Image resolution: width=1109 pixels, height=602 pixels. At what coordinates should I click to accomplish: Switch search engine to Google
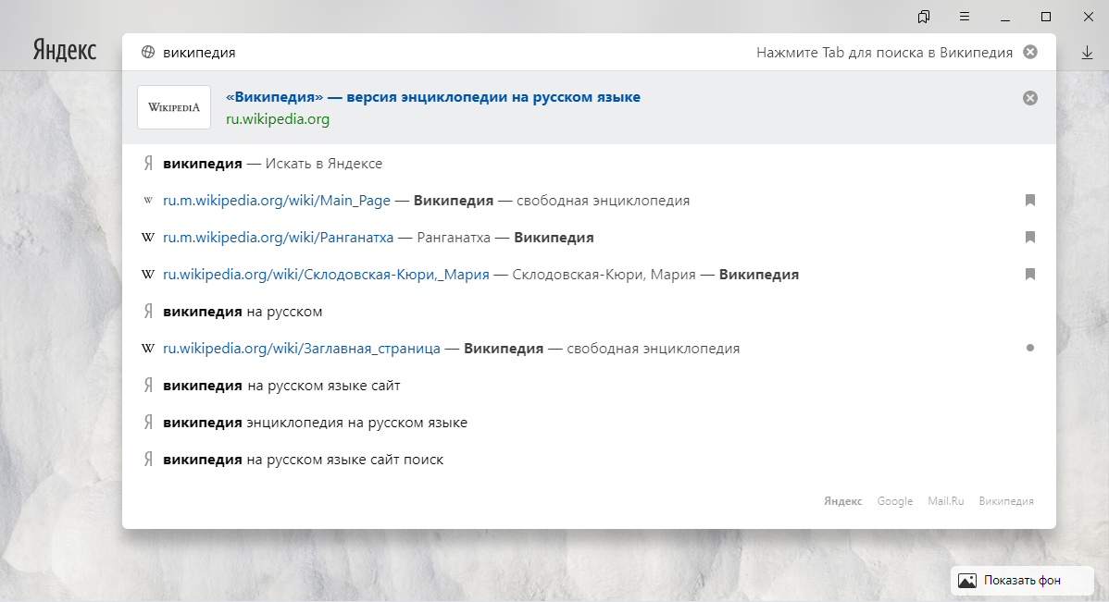tap(894, 501)
